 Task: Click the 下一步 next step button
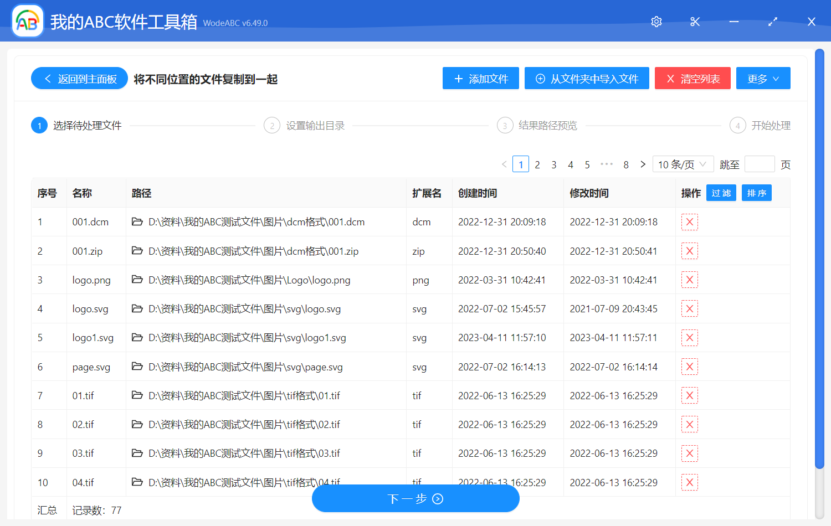tap(416, 498)
